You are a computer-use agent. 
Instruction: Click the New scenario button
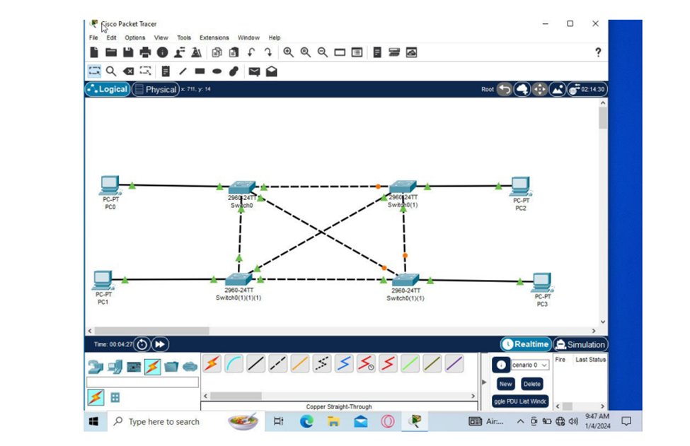[505, 384]
